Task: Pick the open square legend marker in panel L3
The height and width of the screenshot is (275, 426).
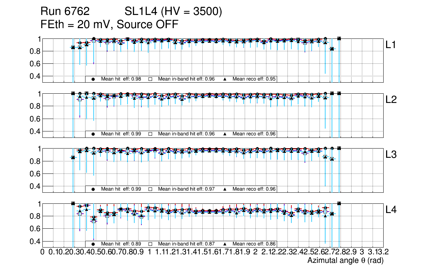Action: (150, 189)
